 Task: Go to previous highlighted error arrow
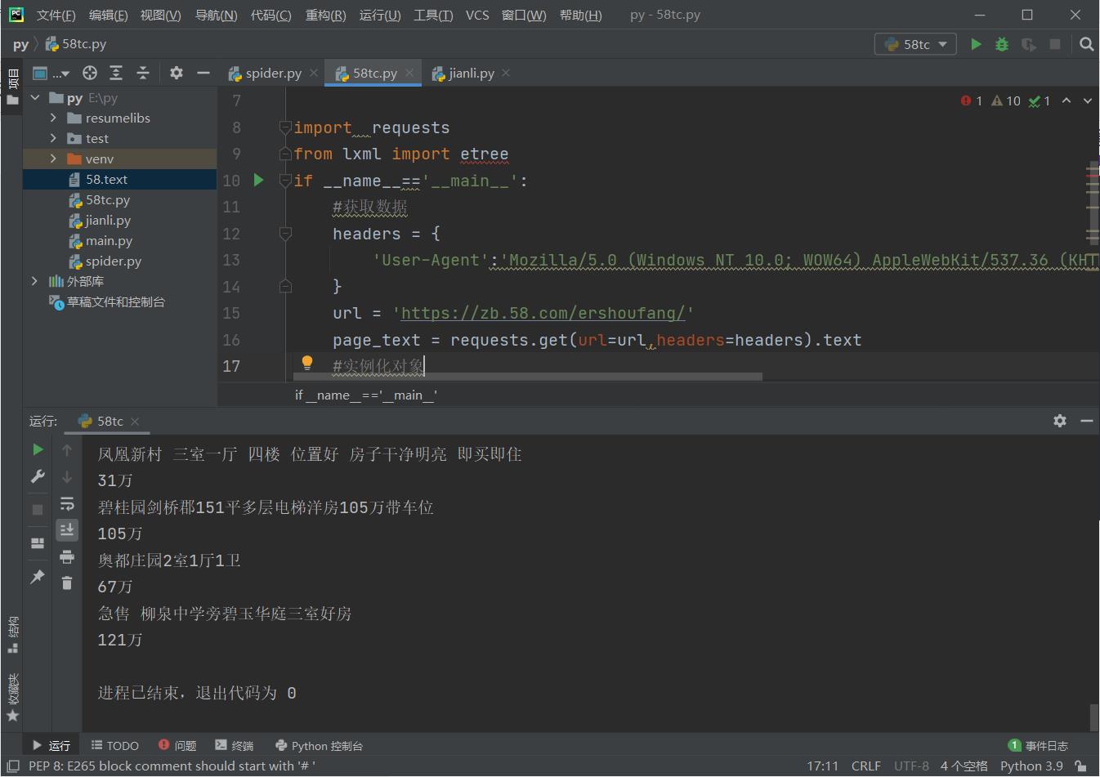[x=1066, y=100]
